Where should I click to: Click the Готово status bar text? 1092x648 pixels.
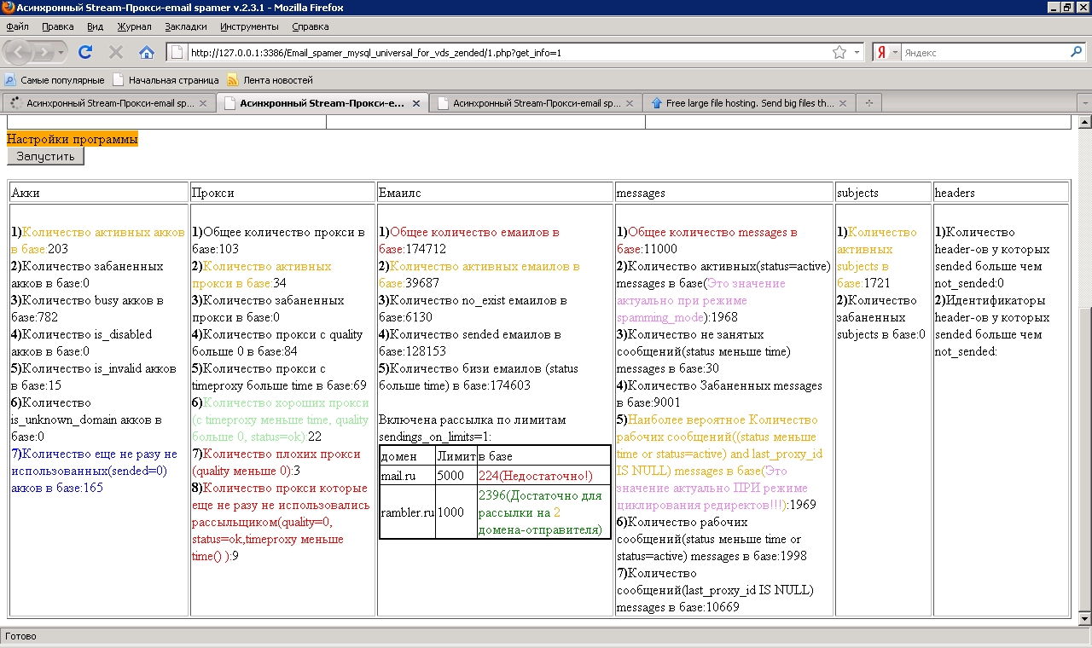coord(20,636)
